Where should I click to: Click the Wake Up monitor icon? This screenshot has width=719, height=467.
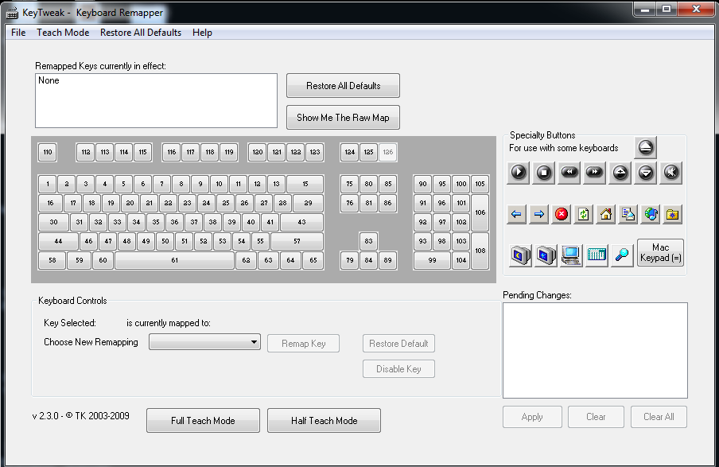546,255
